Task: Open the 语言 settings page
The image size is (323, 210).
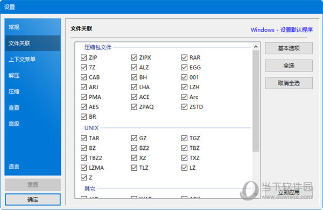Action: [33, 166]
